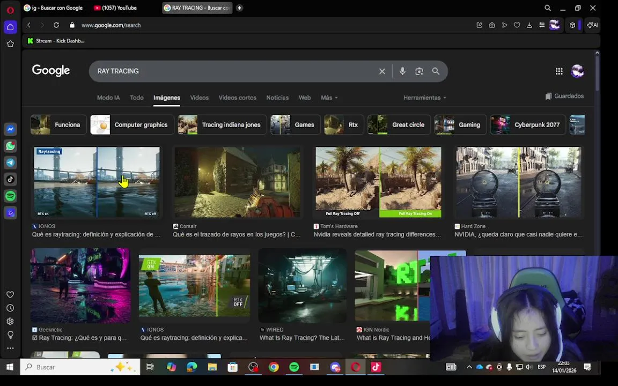Open sidebar settings gear
This screenshot has height=386, width=618.
(11, 322)
